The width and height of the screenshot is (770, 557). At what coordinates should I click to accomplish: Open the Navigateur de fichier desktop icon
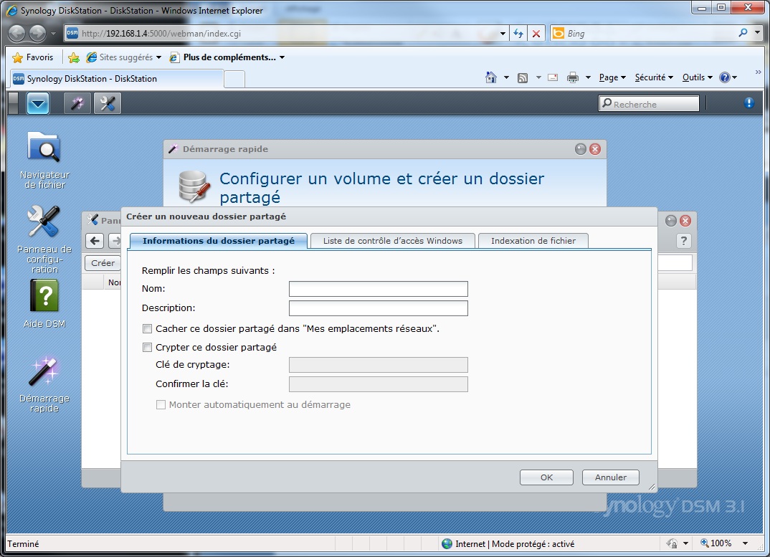44,160
